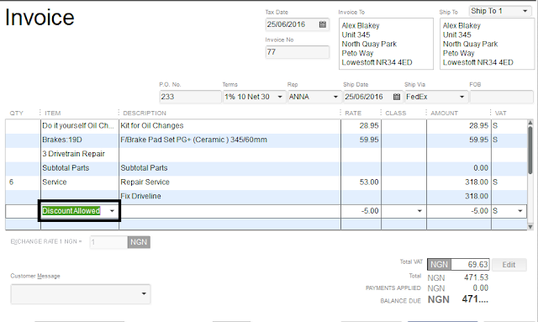The width and height of the screenshot is (538, 322).
Task: Open the Discount Allowed item dropdown arrow
Action: click(112, 211)
